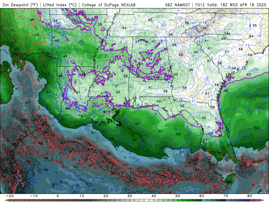
Task: Click the '40' label under the color scale
Action: (154, 196)
